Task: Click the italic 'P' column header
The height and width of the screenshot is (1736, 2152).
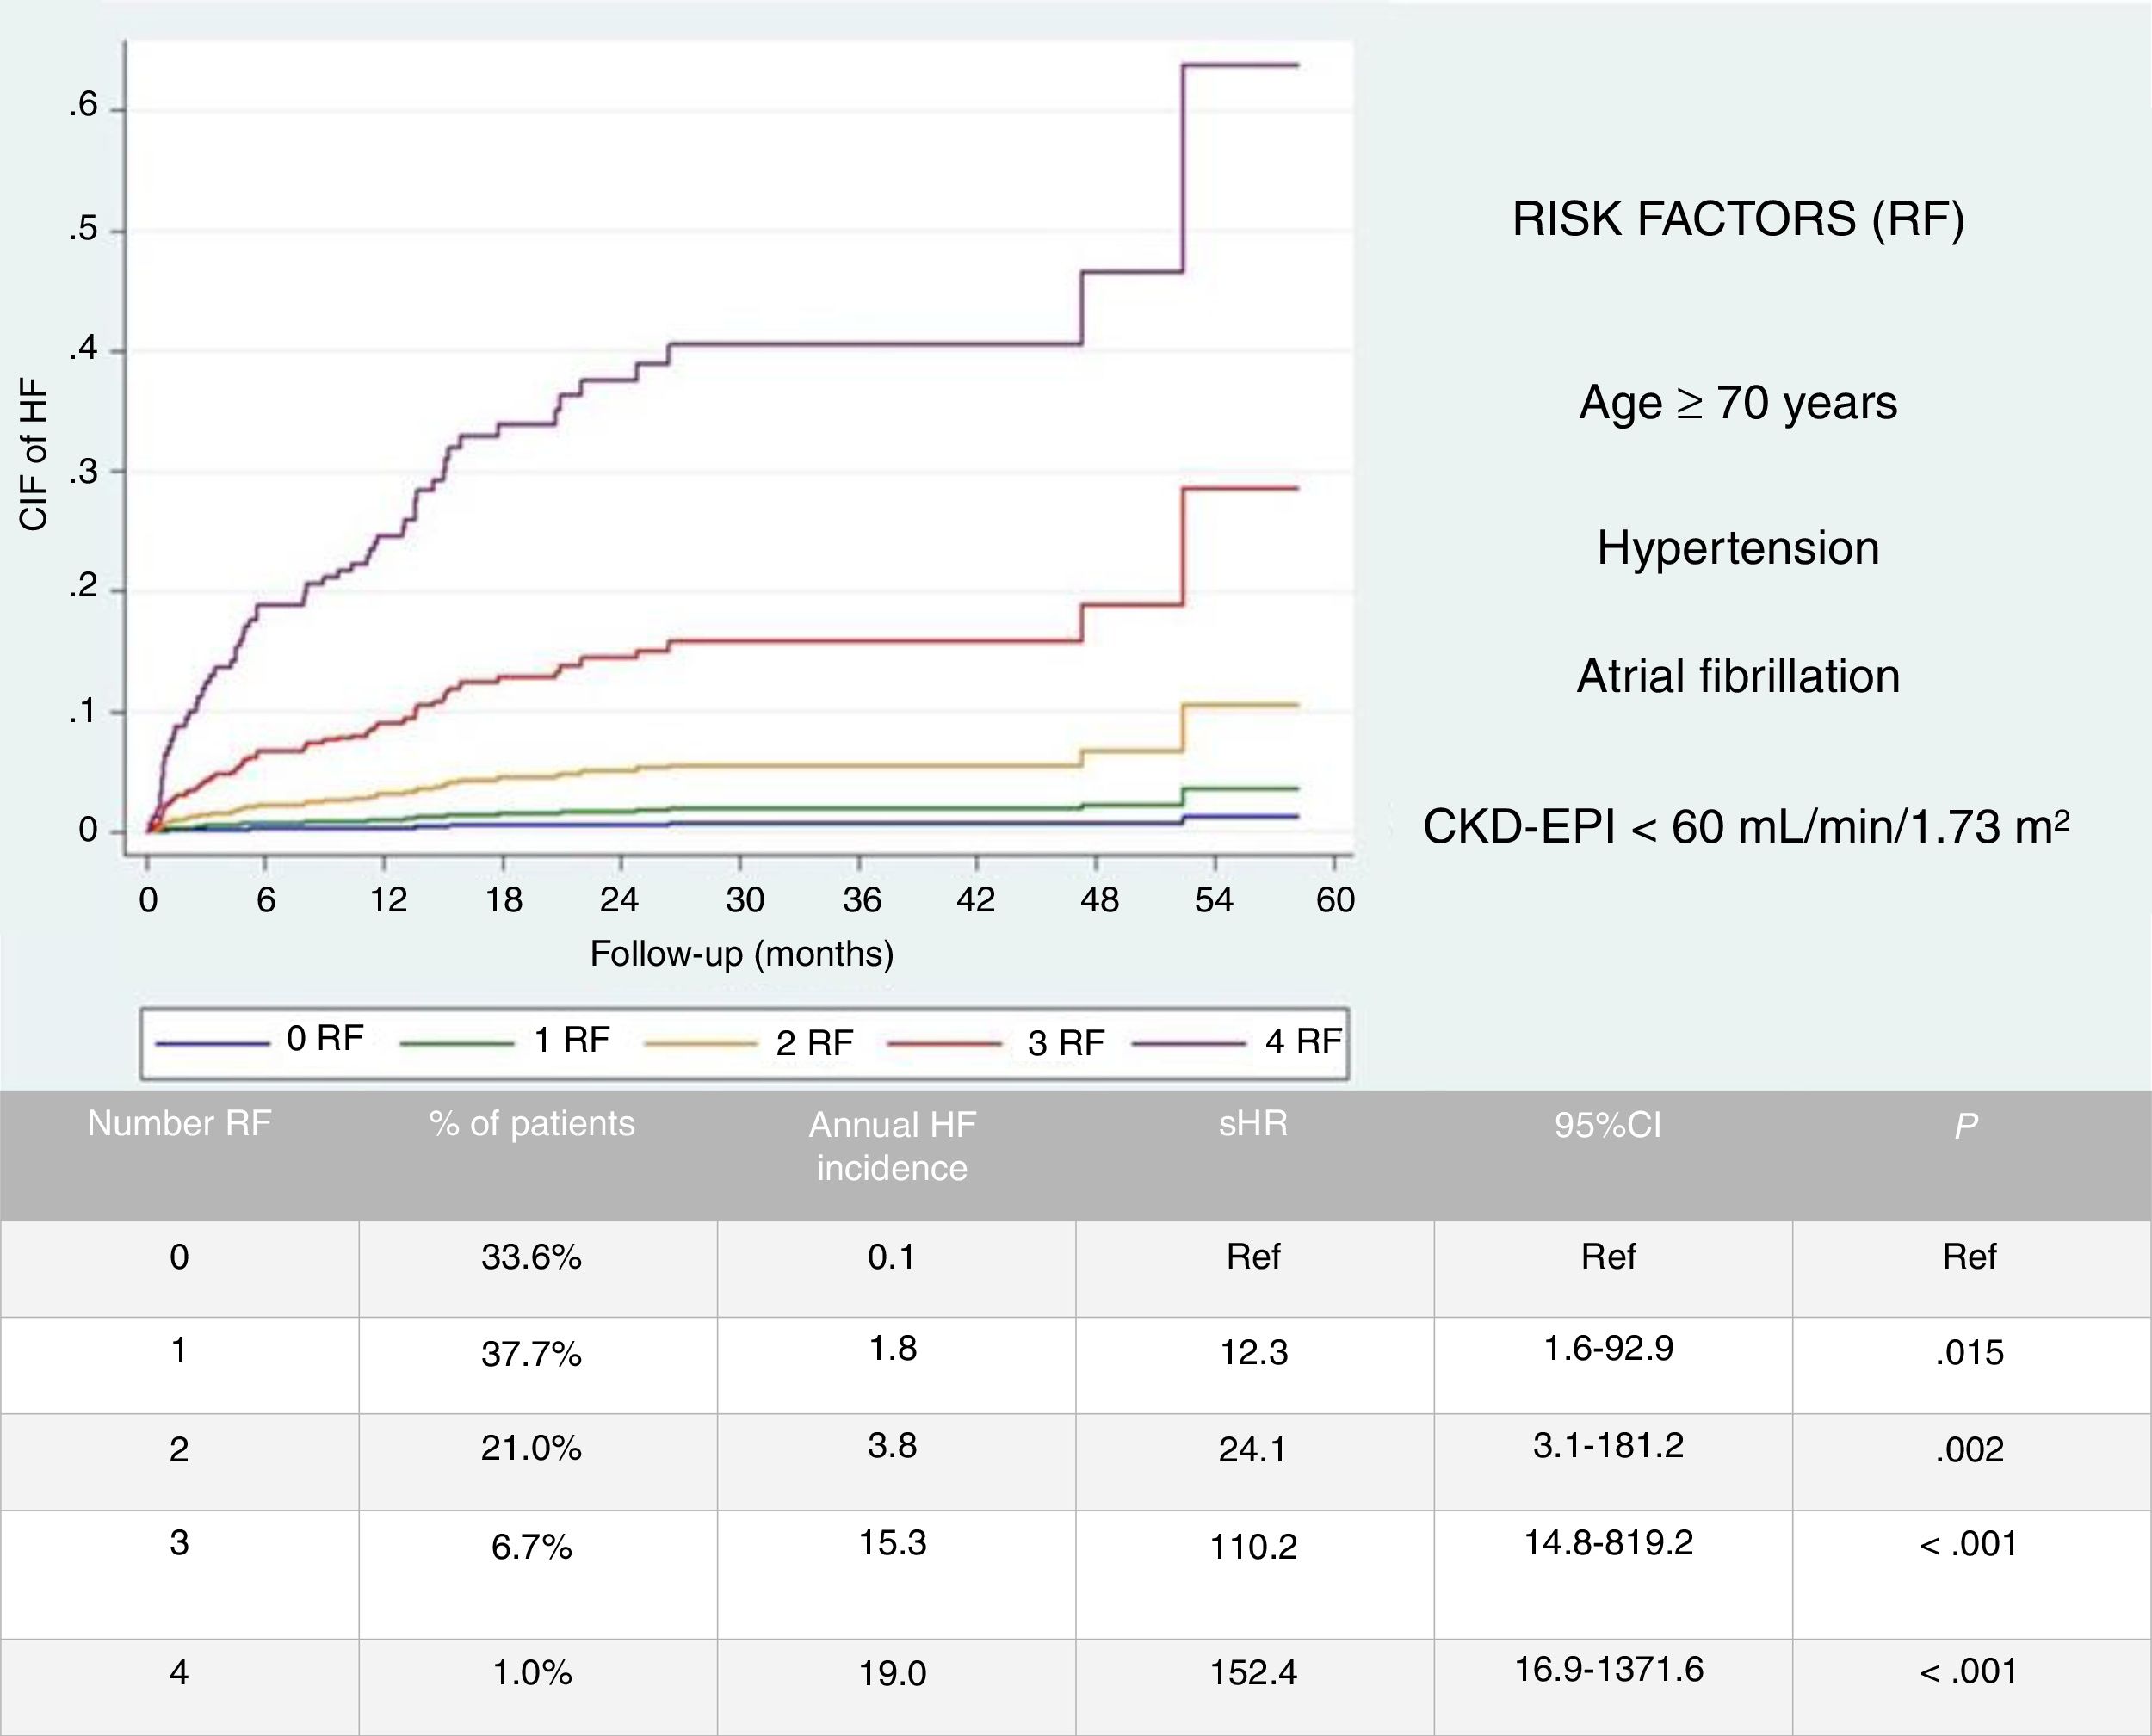Action: click(1966, 1127)
